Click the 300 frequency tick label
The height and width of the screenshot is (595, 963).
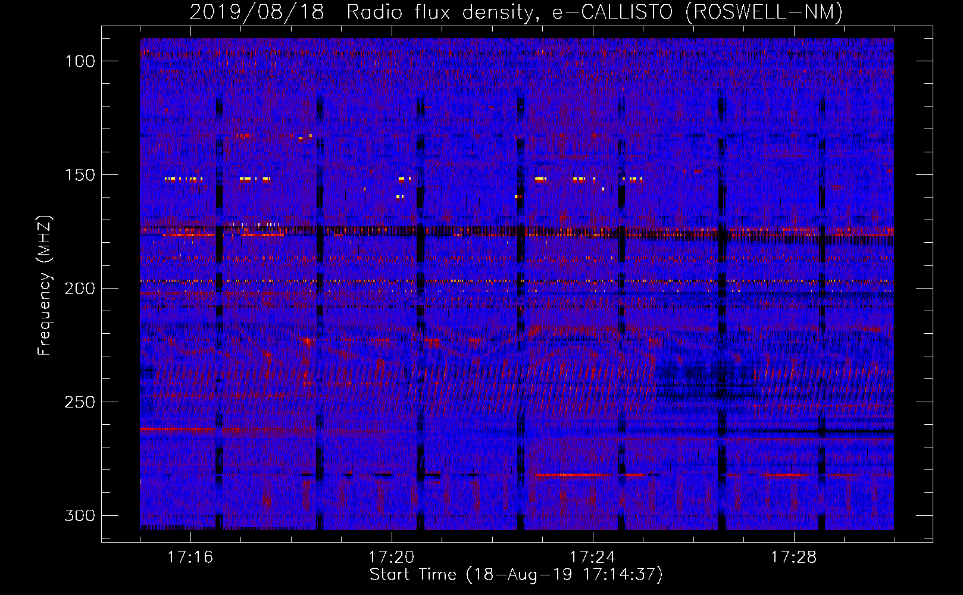tap(80, 515)
